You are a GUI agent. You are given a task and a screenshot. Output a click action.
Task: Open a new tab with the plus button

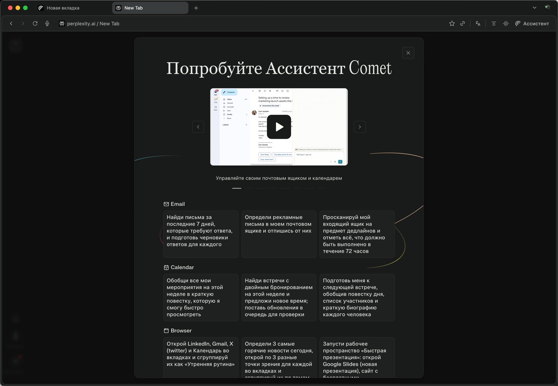coord(196,8)
